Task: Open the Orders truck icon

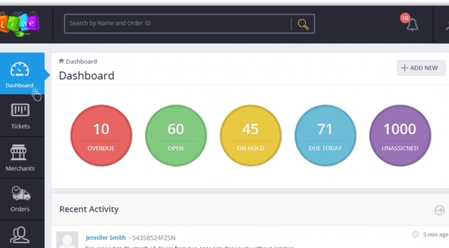Action: 21,193
